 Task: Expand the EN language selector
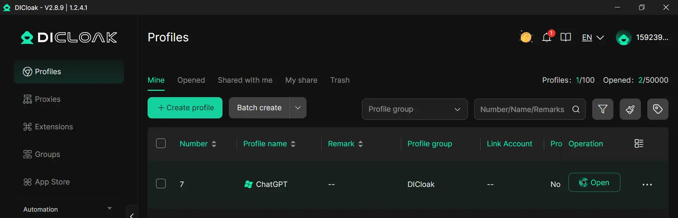pos(593,37)
